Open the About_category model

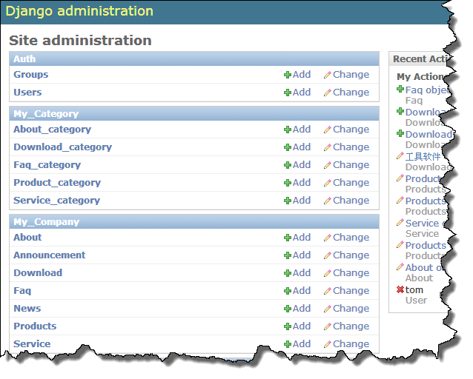tap(52, 130)
